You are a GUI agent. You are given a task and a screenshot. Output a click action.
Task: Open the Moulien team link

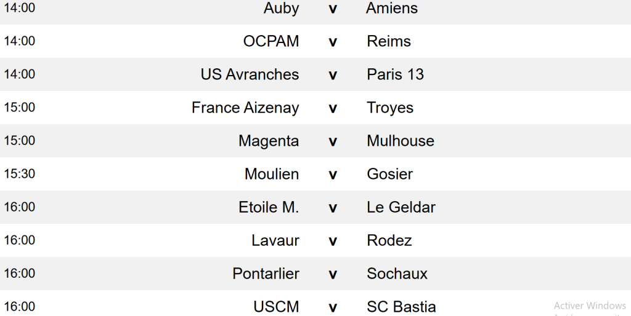coord(272,175)
